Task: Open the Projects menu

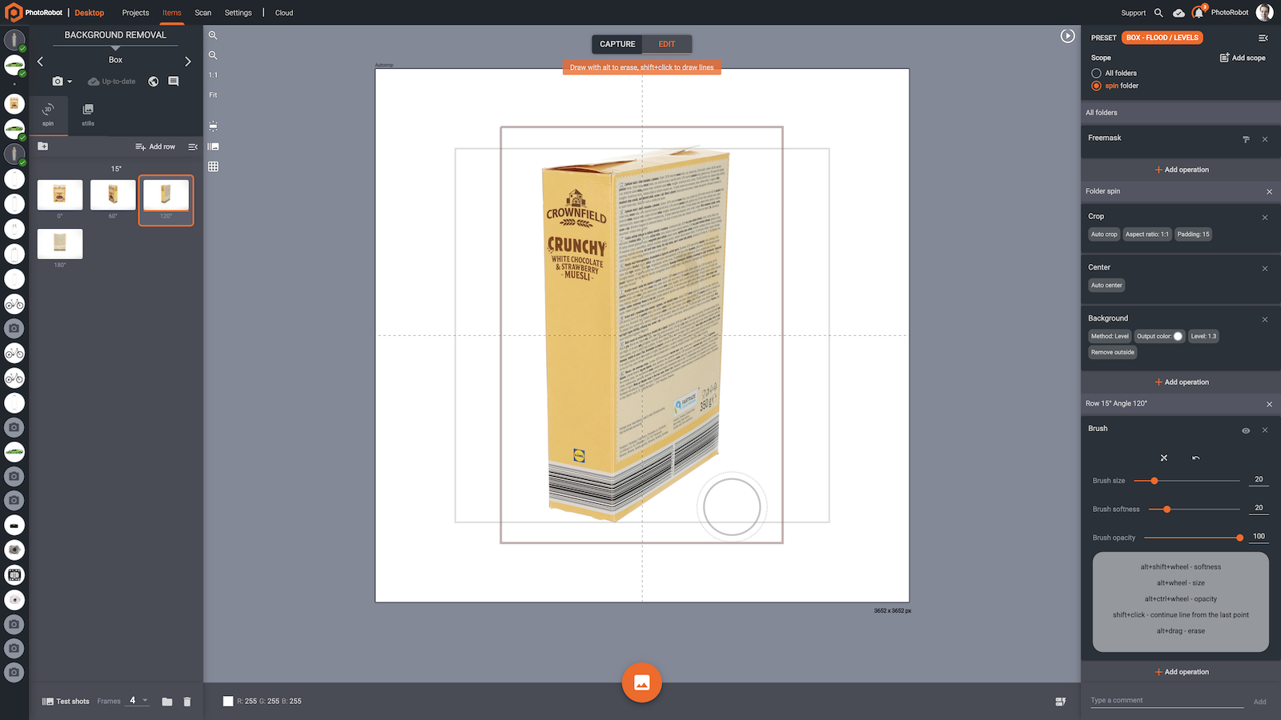Action: (135, 13)
